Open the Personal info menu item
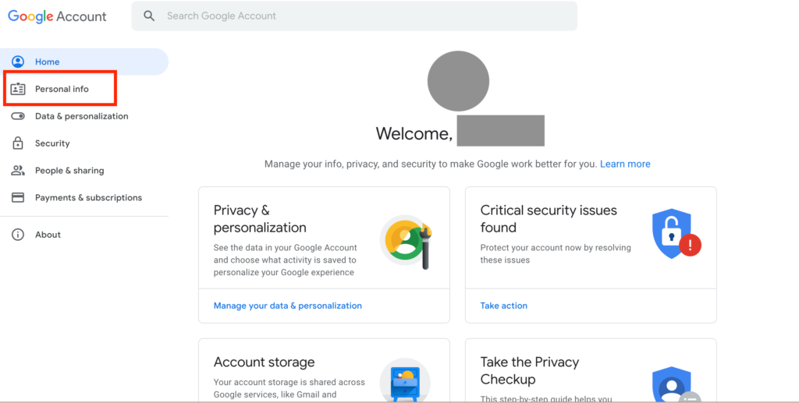 point(62,89)
